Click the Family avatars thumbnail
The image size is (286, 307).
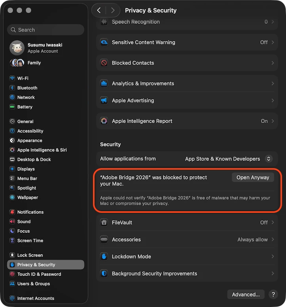[x=17, y=63]
